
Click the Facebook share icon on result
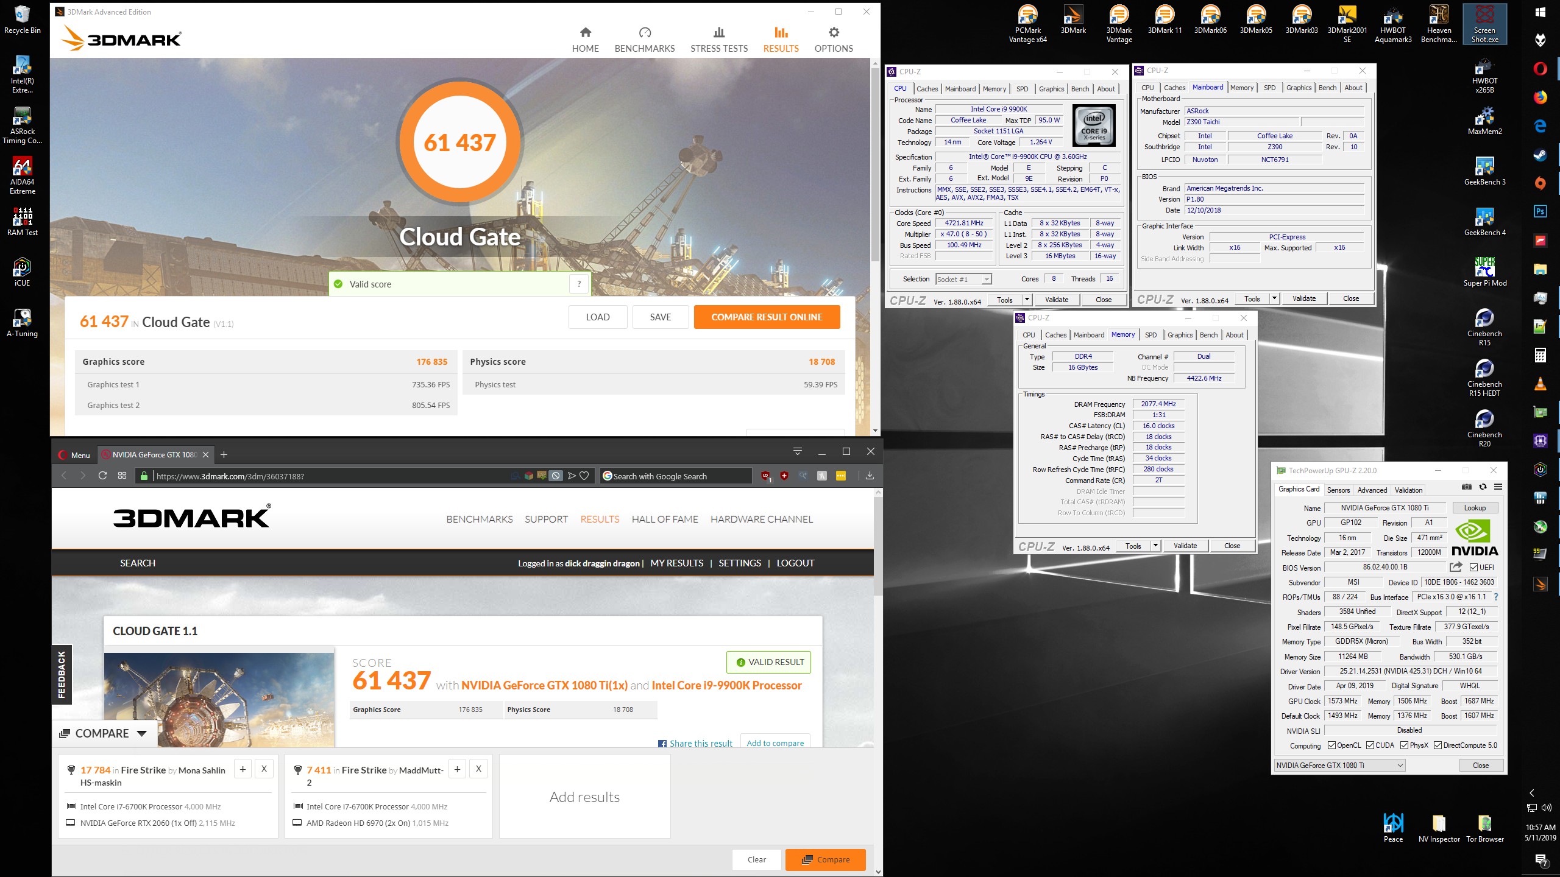[x=662, y=743]
